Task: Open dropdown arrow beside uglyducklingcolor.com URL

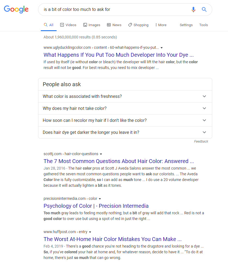Action: tap(162, 47)
